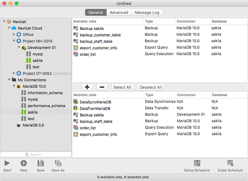Screen dimensions: 248x181
Task: Collapse the My Connections node
Action: pos(9,79)
